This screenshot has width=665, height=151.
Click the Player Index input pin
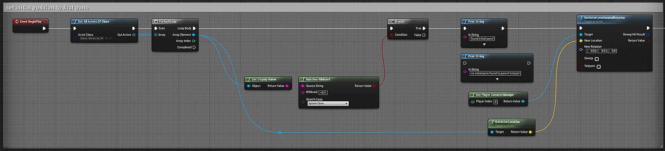click(473, 102)
